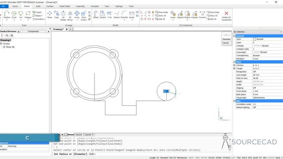Choose Diameter in the circle prompt menu

[226, 39]
